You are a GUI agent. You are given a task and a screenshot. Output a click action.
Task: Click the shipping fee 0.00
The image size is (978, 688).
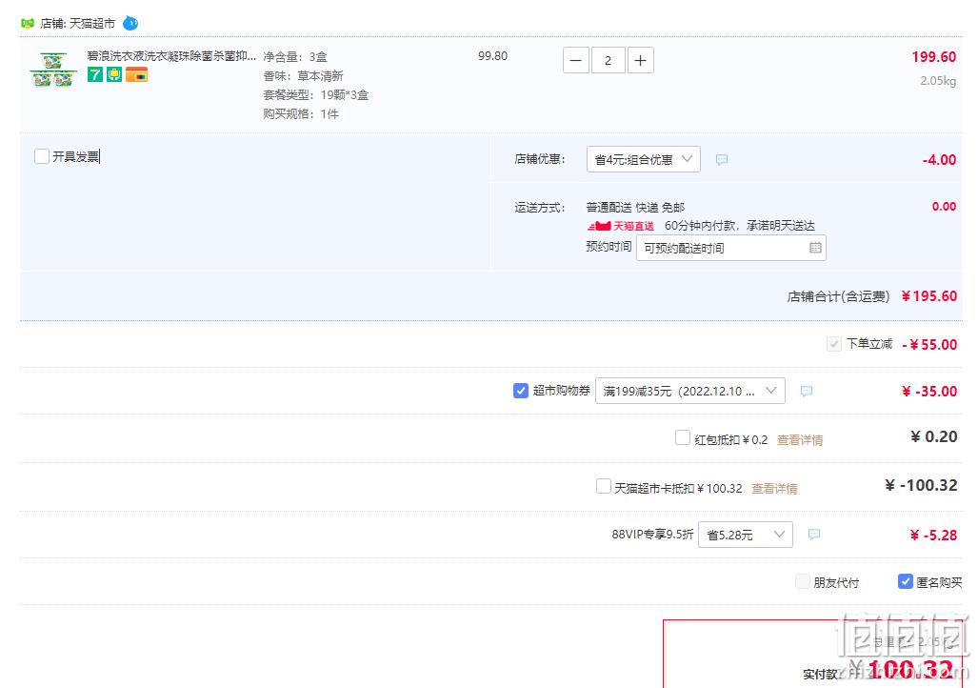coord(945,207)
